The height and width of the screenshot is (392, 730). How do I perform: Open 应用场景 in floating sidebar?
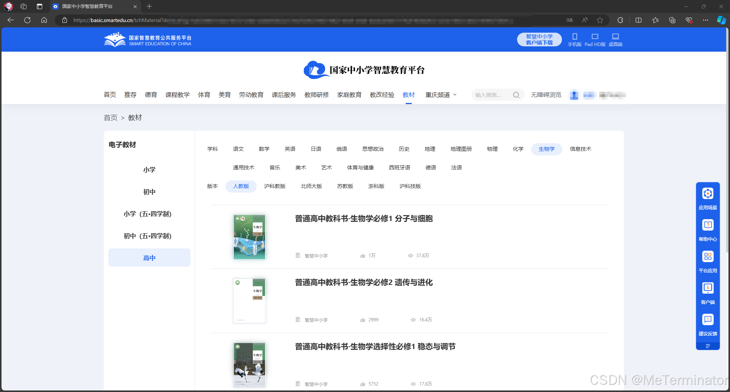pos(708,198)
